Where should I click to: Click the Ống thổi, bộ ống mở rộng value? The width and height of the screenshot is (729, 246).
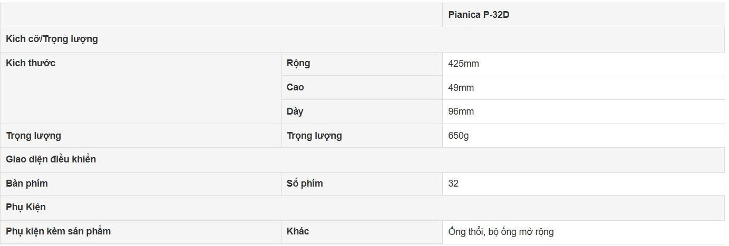point(501,231)
